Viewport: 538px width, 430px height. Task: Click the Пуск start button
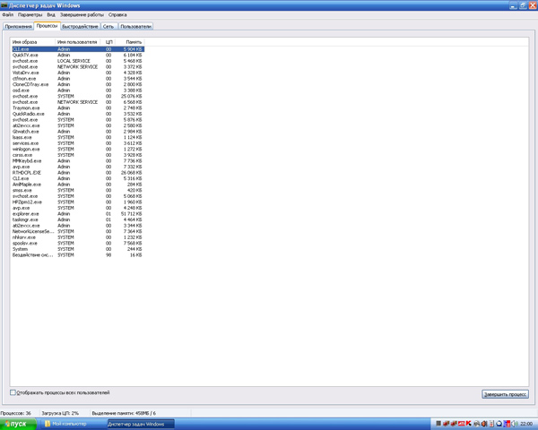pos(18,424)
